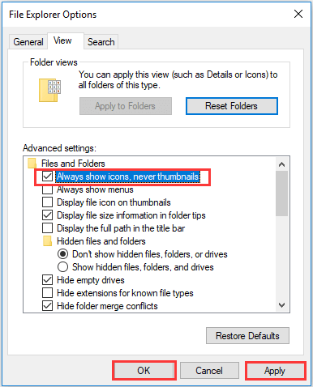Check Display the full path in title bar
This screenshot has height=387, width=313.
click(x=47, y=228)
